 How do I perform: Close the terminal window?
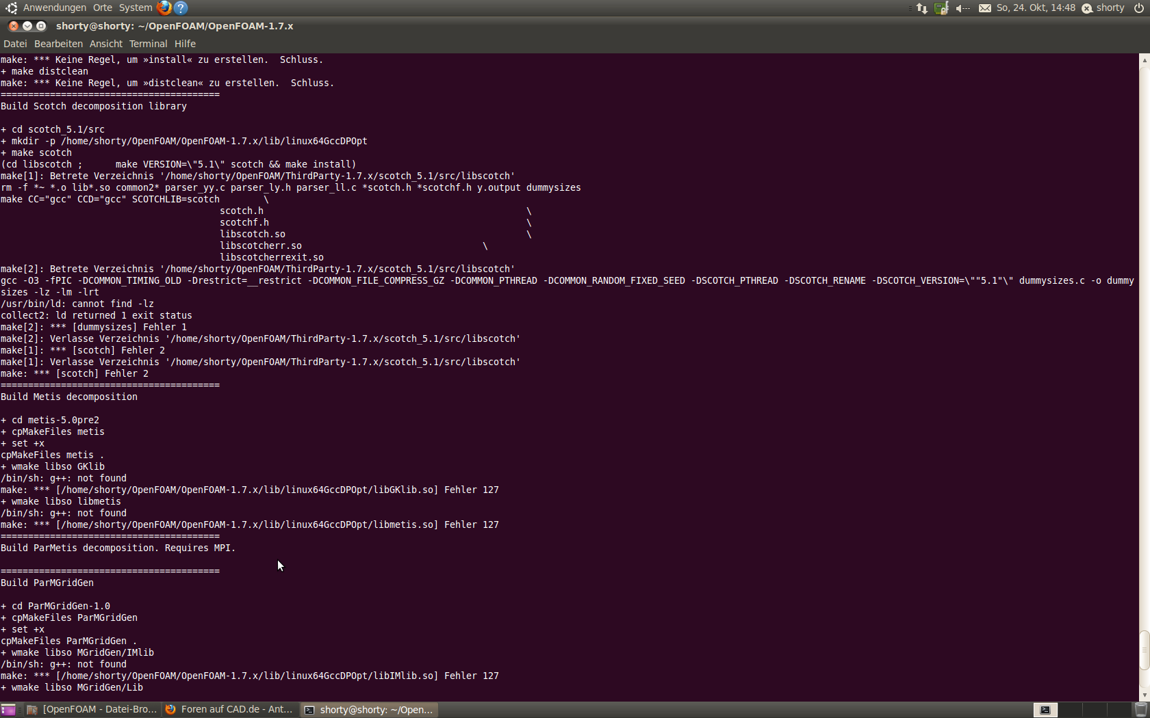point(14,26)
